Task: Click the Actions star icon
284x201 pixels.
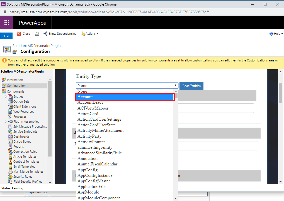Action: click(x=83, y=34)
